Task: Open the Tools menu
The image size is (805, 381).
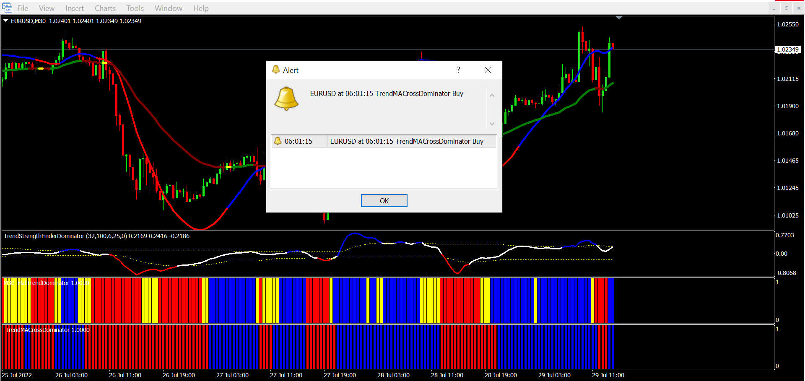Action: click(135, 8)
